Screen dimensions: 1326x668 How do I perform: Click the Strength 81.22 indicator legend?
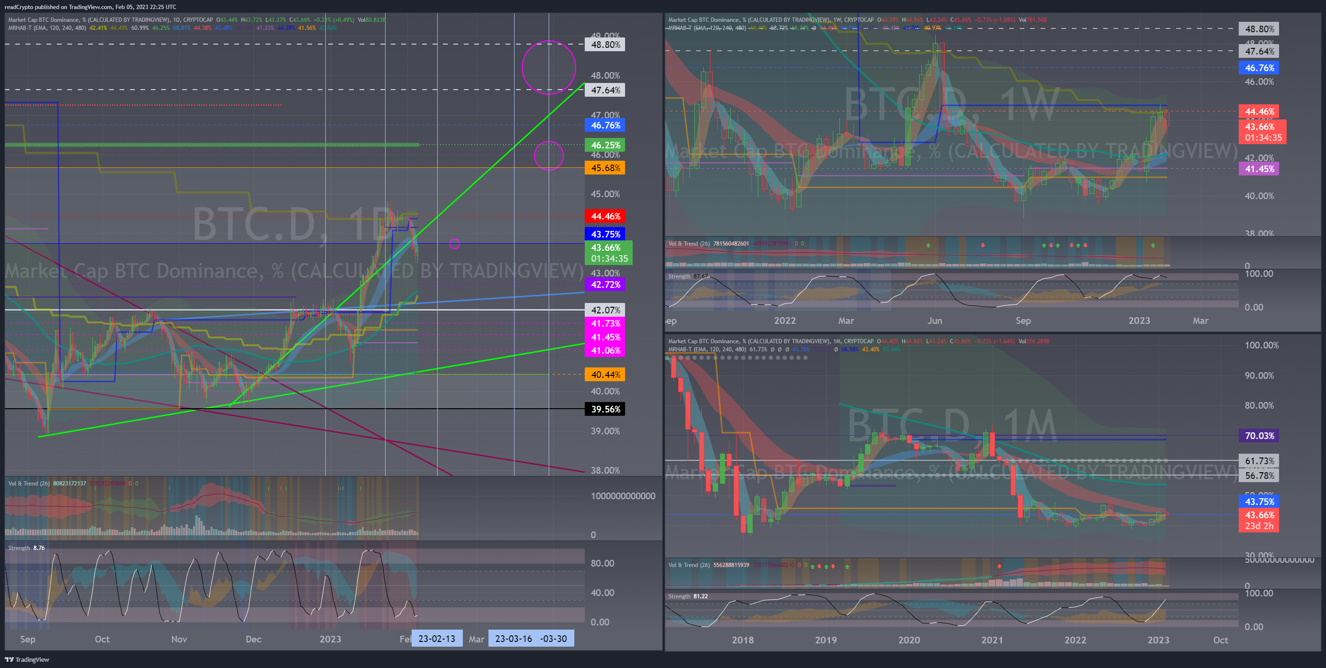click(x=688, y=596)
